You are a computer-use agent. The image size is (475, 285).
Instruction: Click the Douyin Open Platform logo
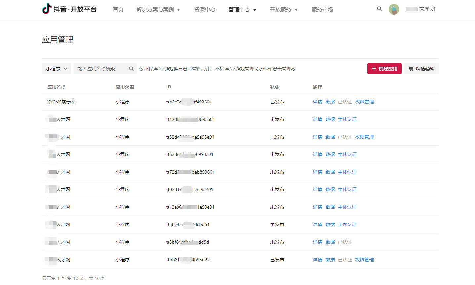69,9
